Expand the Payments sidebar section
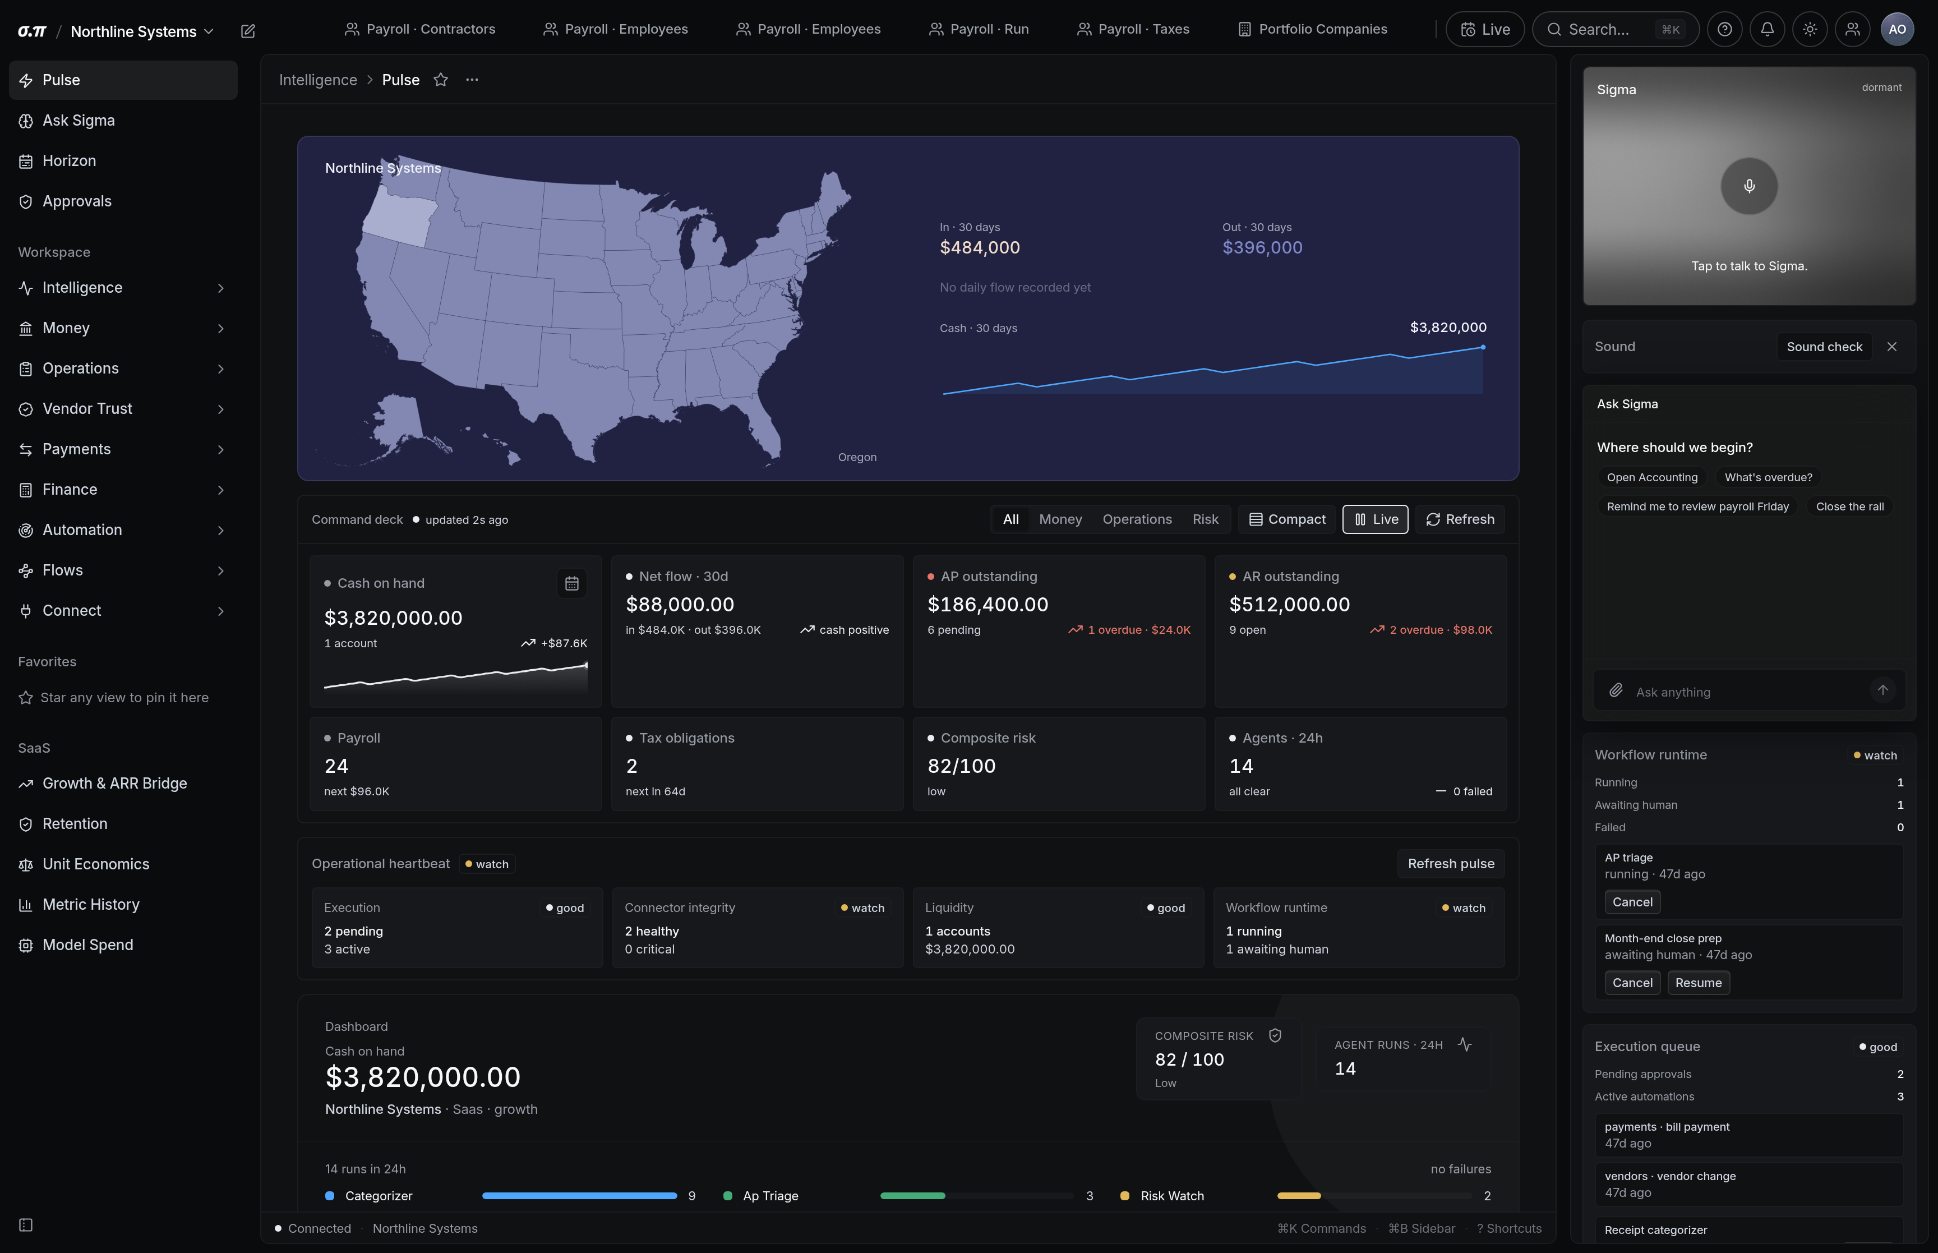Viewport: 1938px width, 1253px height. [123, 449]
